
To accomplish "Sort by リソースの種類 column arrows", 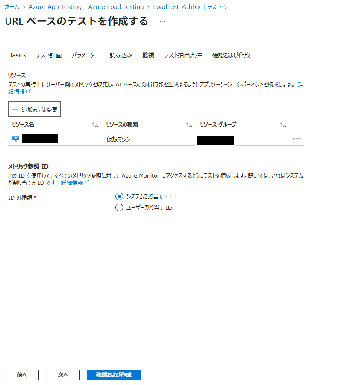I will [x=188, y=125].
